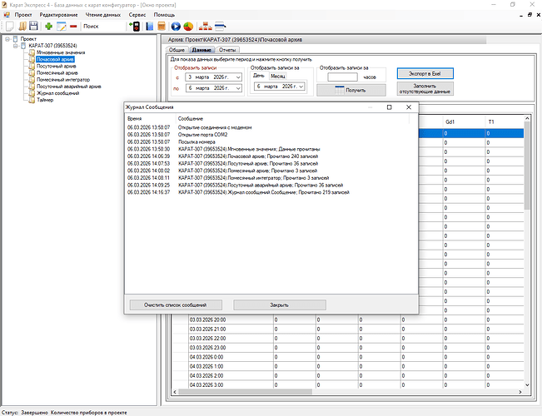Open the start date 'с' dropdown

click(x=238, y=77)
